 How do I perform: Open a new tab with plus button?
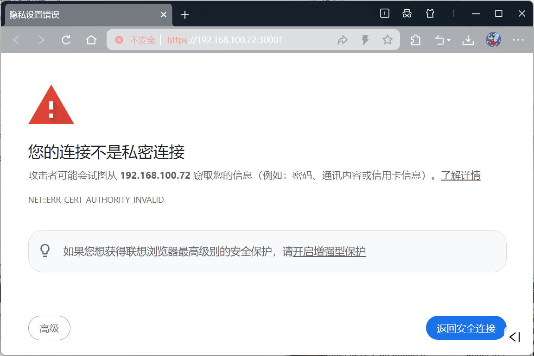[185, 15]
